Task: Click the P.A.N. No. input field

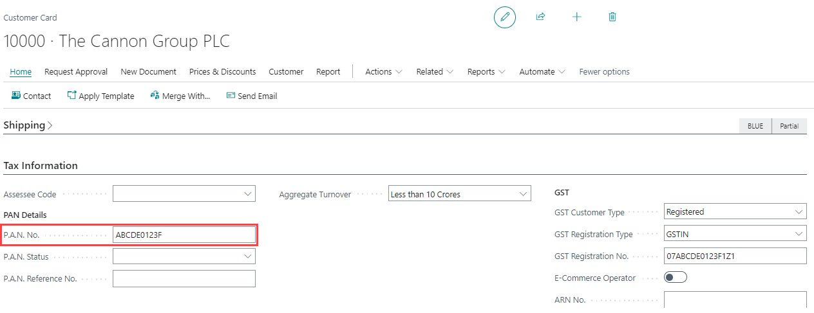Action: coord(184,235)
